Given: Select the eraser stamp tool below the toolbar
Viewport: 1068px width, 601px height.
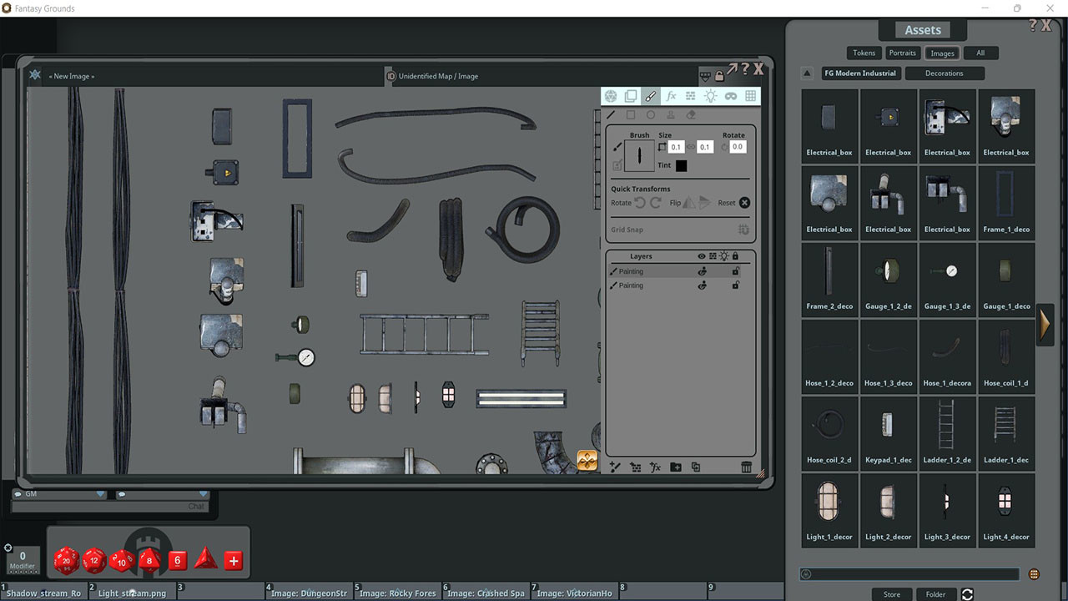Looking at the screenshot, I should [691, 115].
